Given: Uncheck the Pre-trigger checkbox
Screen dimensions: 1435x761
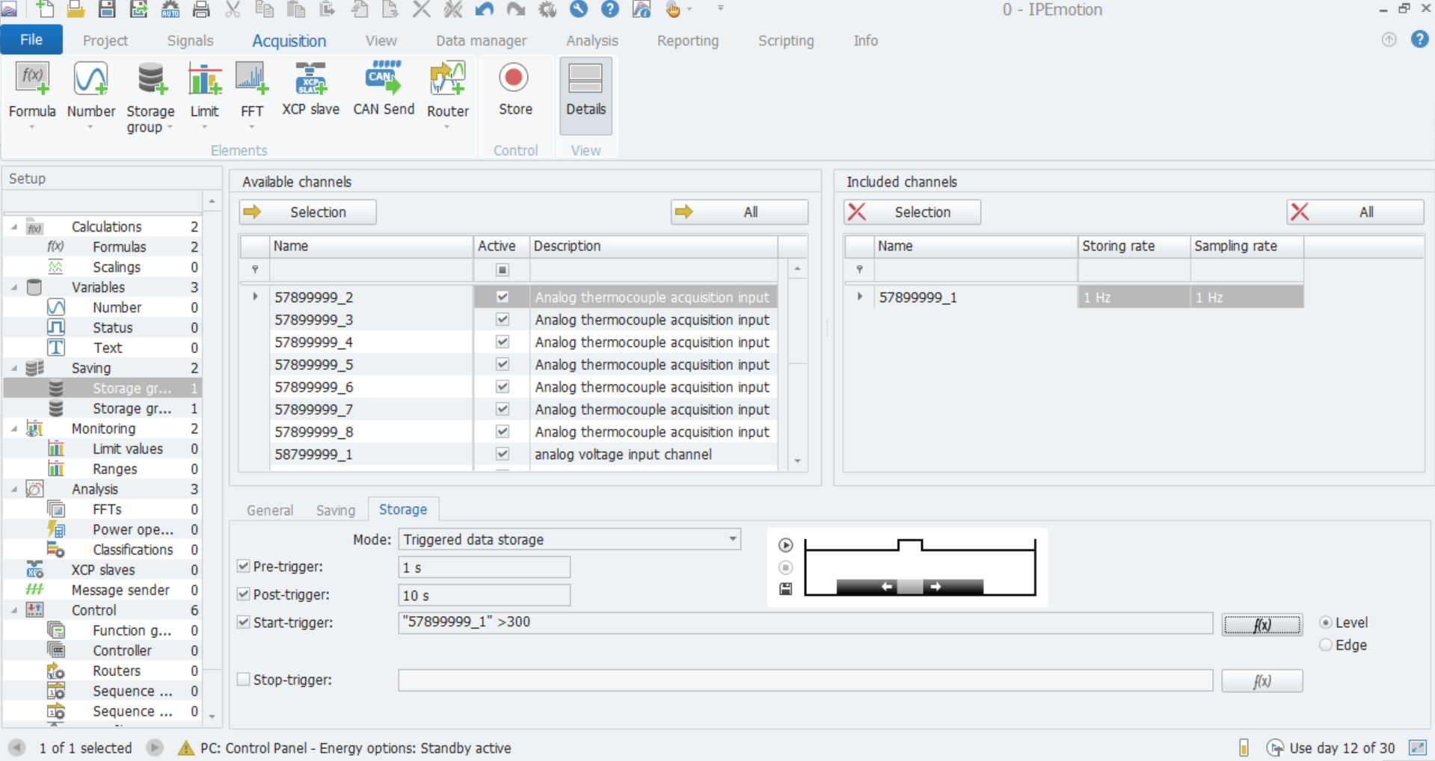Looking at the screenshot, I should coord(244,567).
